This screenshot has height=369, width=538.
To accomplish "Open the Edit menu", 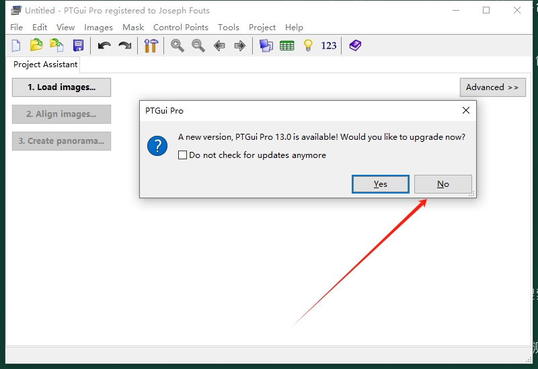I will coord(40,28).
